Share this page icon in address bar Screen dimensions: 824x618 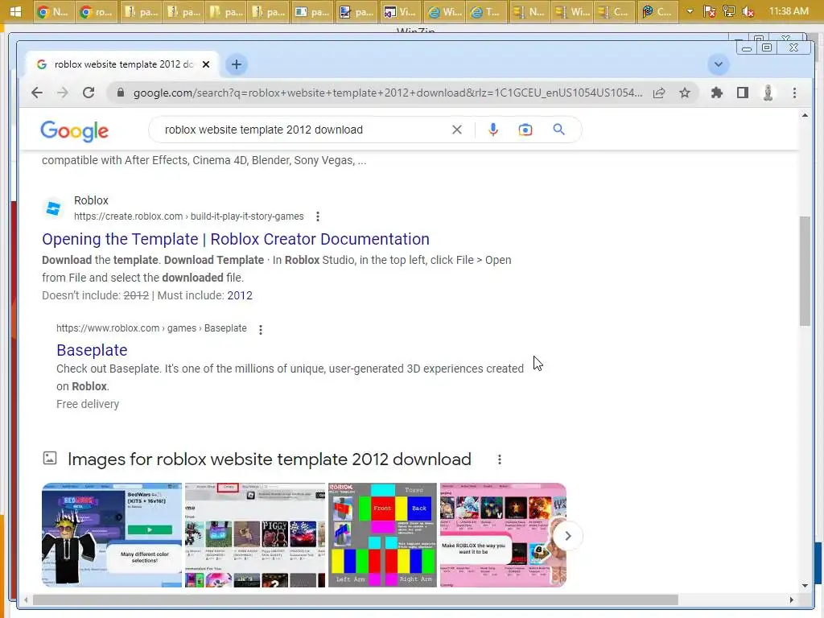tap(659, 93)
